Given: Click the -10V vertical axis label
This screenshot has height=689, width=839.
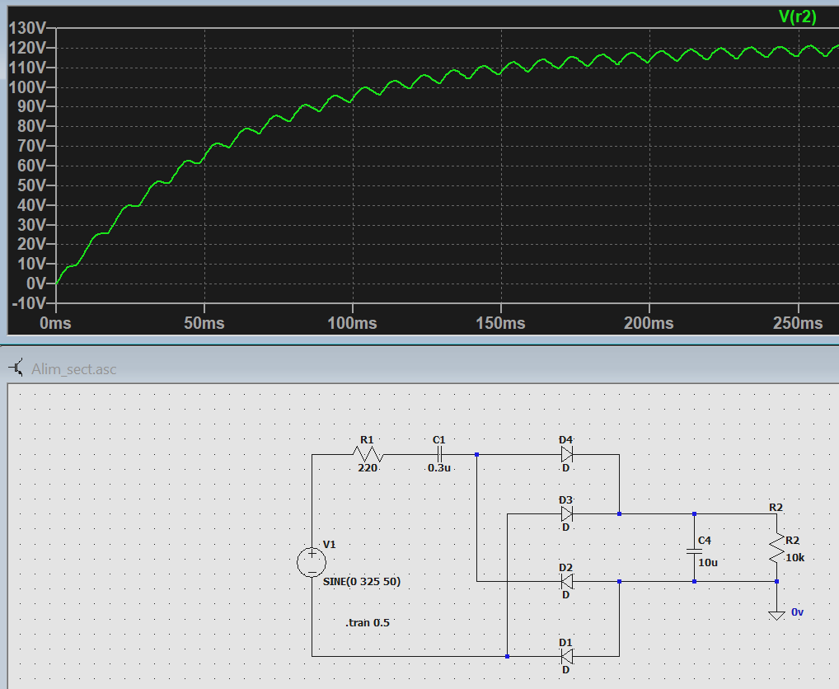Looking at the screenshot, I should (30, 303).
